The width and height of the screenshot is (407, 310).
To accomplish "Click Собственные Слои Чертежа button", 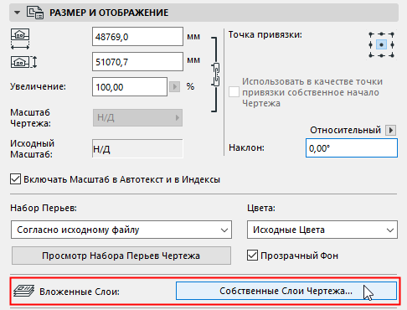I will point(286,291).
